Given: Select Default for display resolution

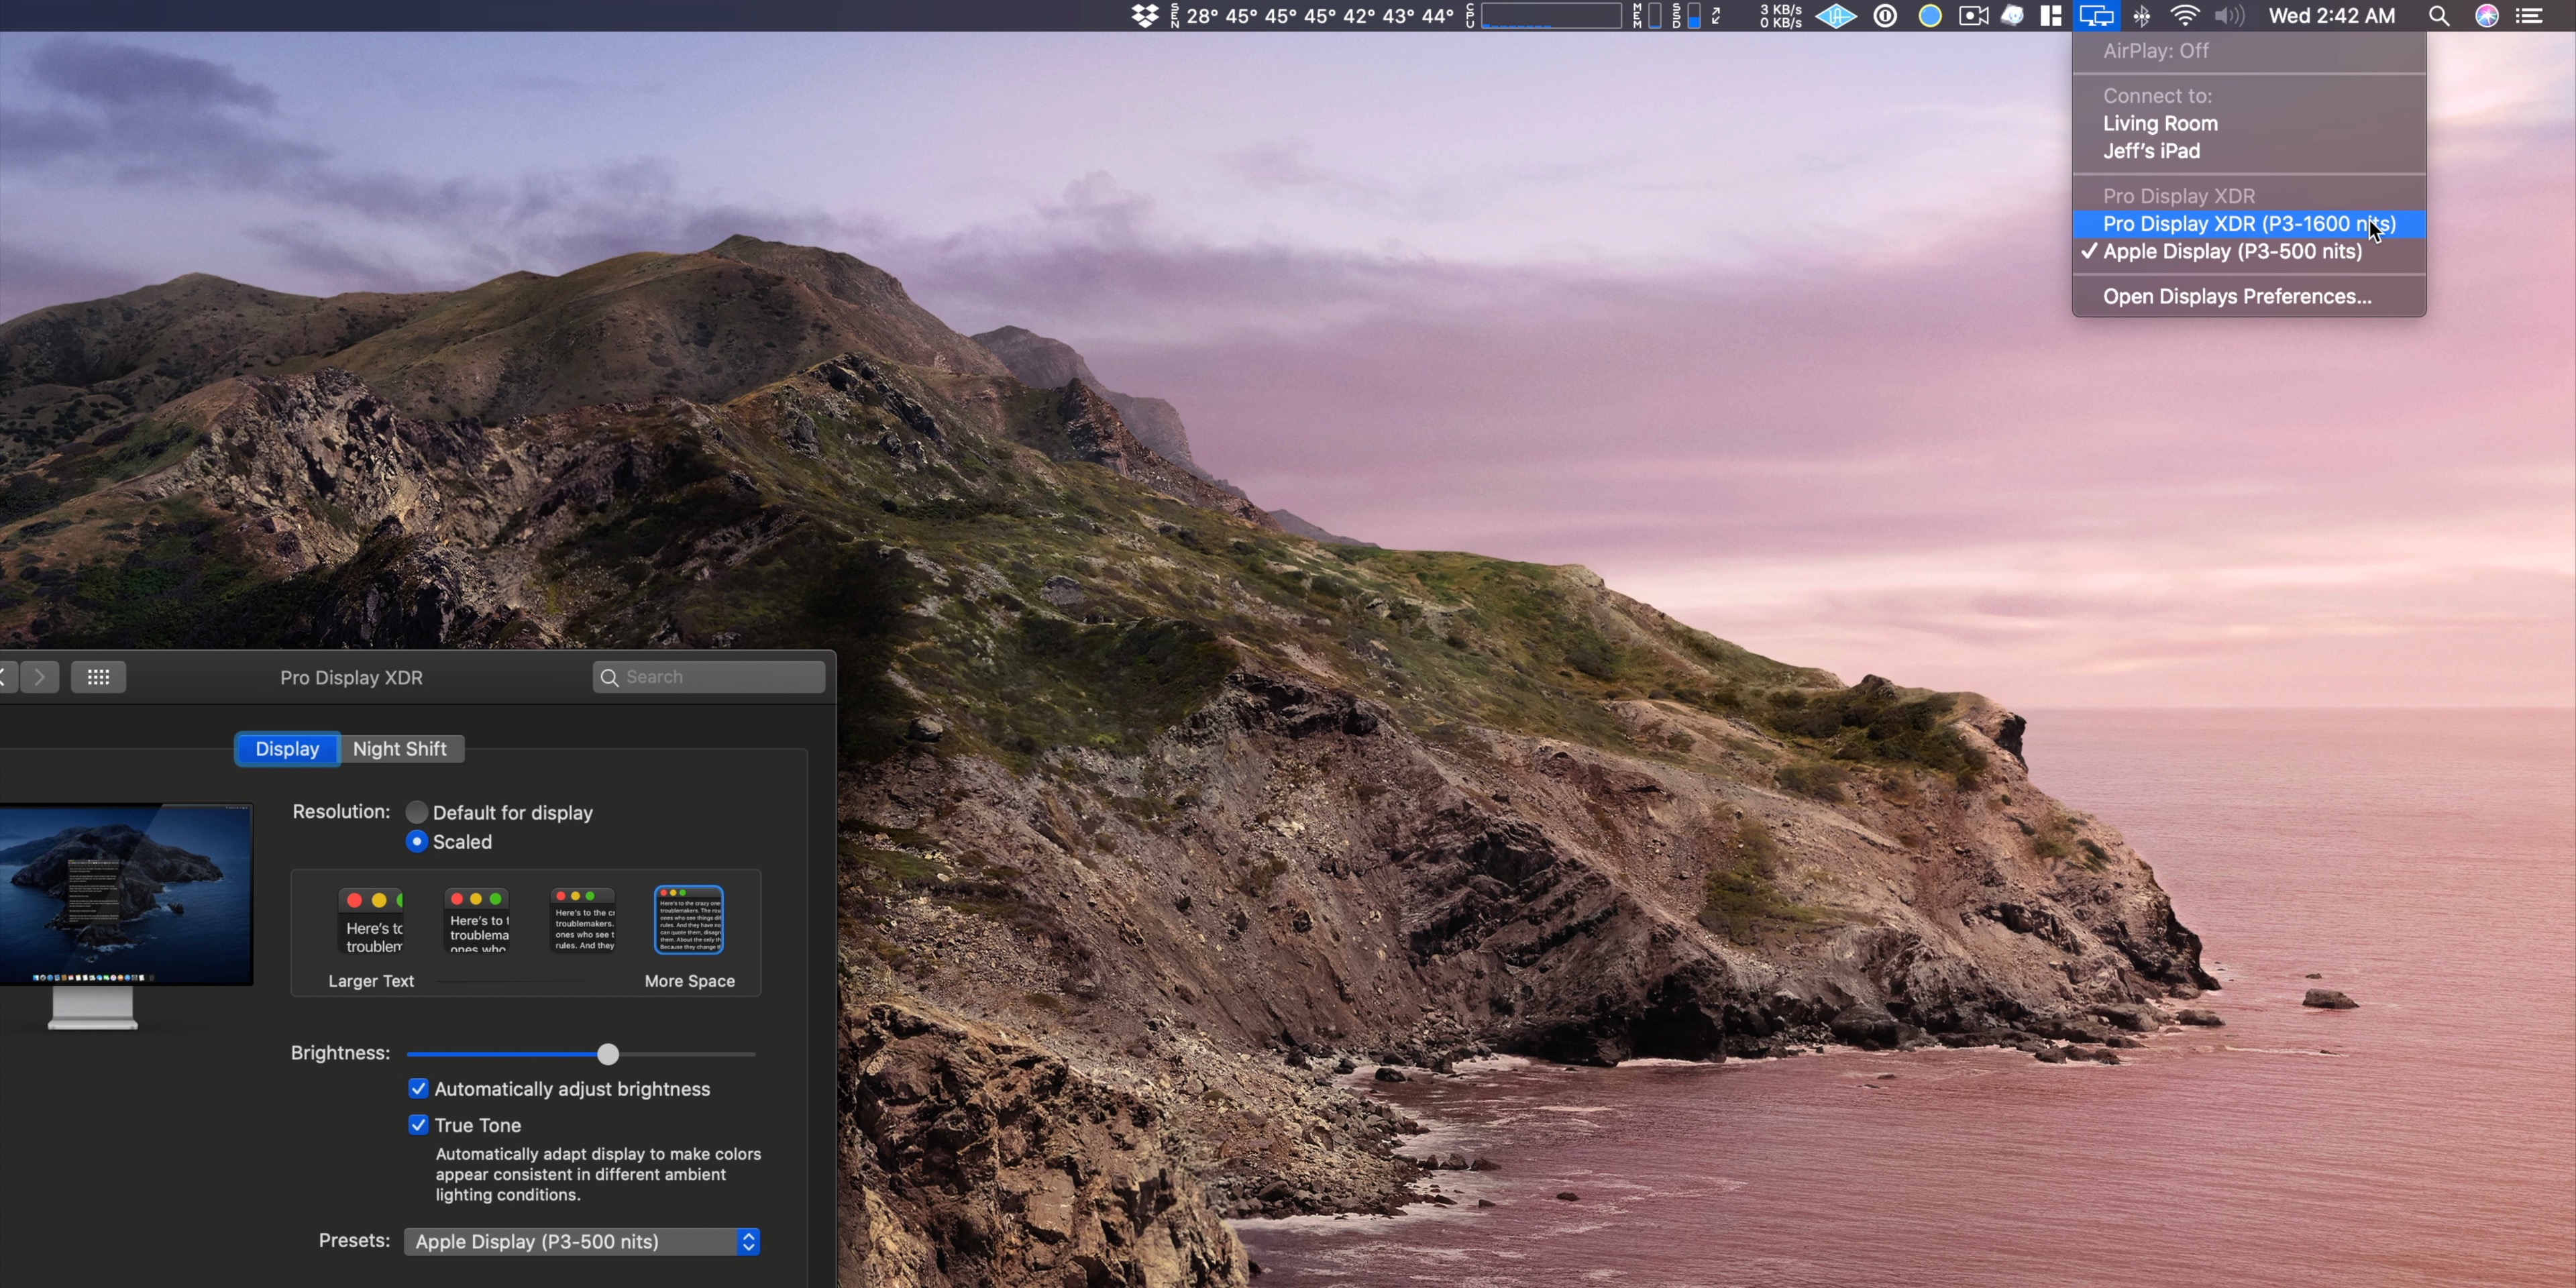Looking at the screenshot, I should pos(417,812).
